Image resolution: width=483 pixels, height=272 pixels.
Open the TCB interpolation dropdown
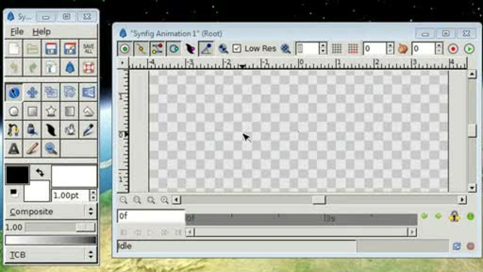click(50, 255)
